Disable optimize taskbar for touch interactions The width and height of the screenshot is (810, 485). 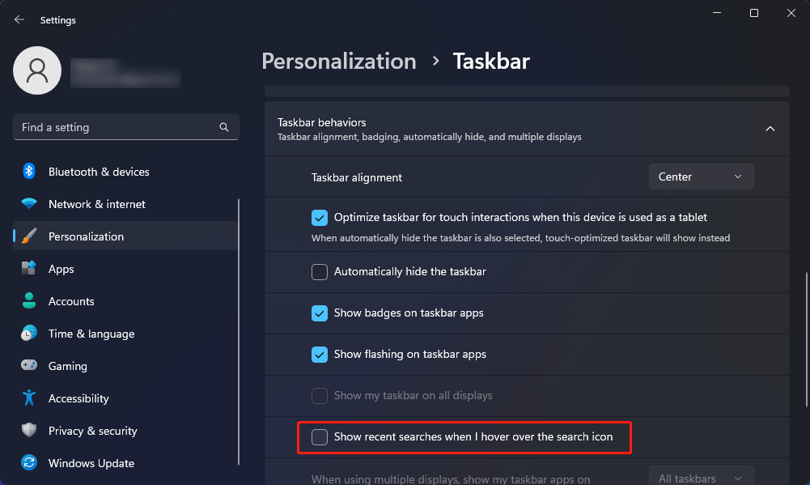pyautogui.click(x=320, y=217)
